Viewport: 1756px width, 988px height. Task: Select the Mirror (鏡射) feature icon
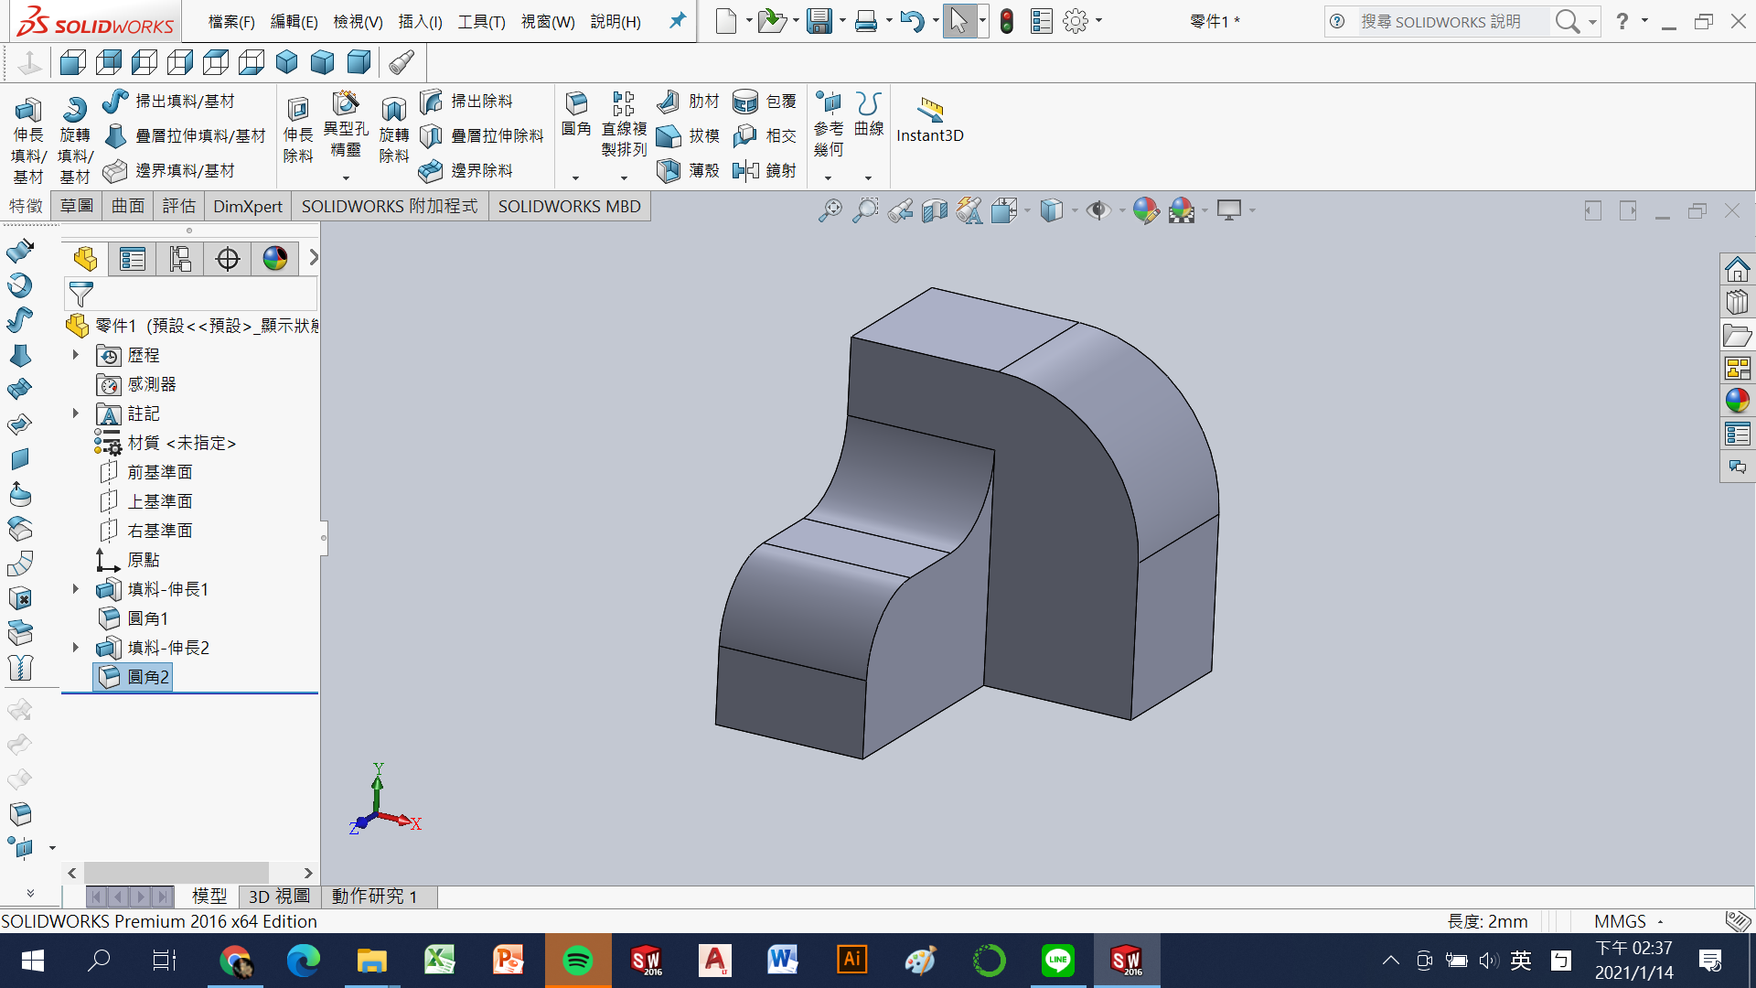click(745, 170)
